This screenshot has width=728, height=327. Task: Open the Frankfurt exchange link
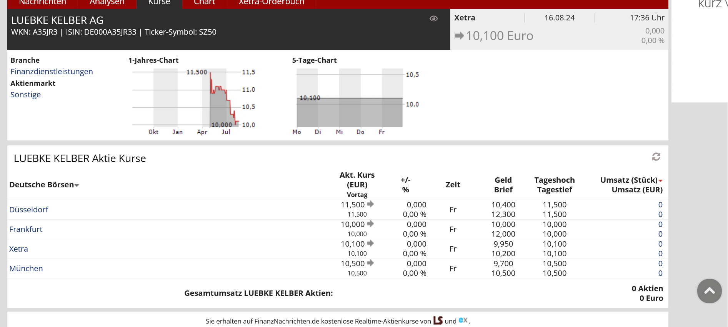pyautogui.click(x=26, y=229)
